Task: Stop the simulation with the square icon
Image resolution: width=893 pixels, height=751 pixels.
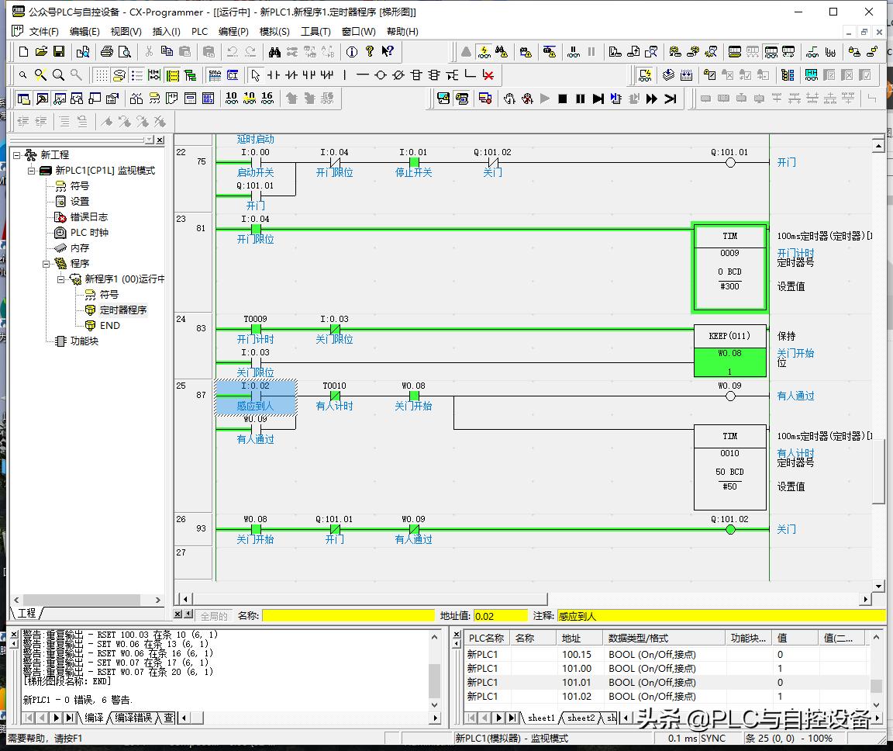Action: point(562,99)
